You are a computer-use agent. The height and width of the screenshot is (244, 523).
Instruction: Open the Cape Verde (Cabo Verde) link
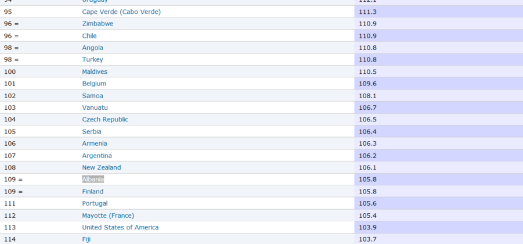tap(121, 12)
